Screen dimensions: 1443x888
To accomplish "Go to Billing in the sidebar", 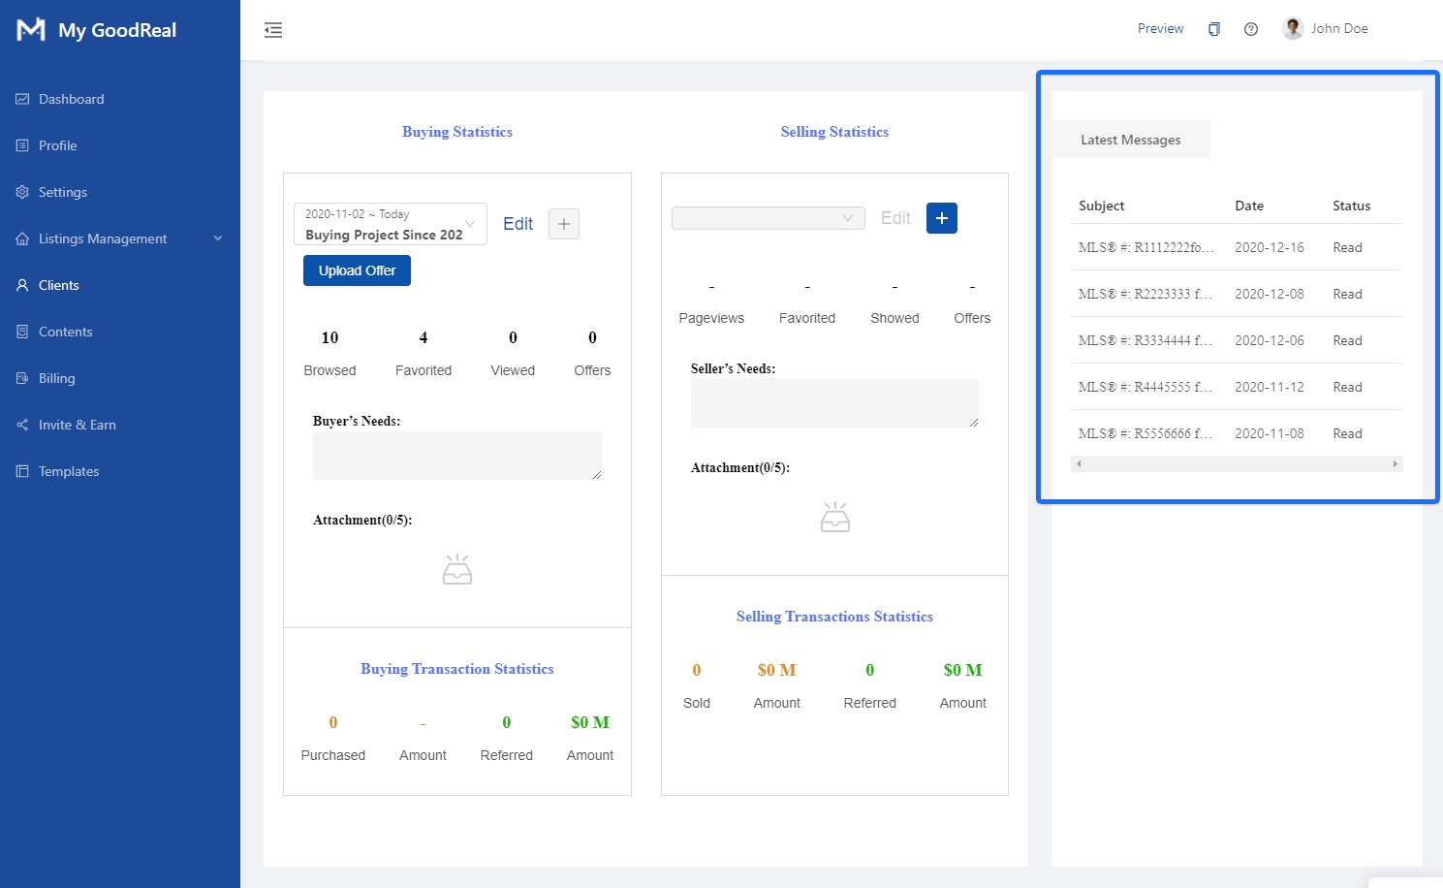I will click(56, 378).
